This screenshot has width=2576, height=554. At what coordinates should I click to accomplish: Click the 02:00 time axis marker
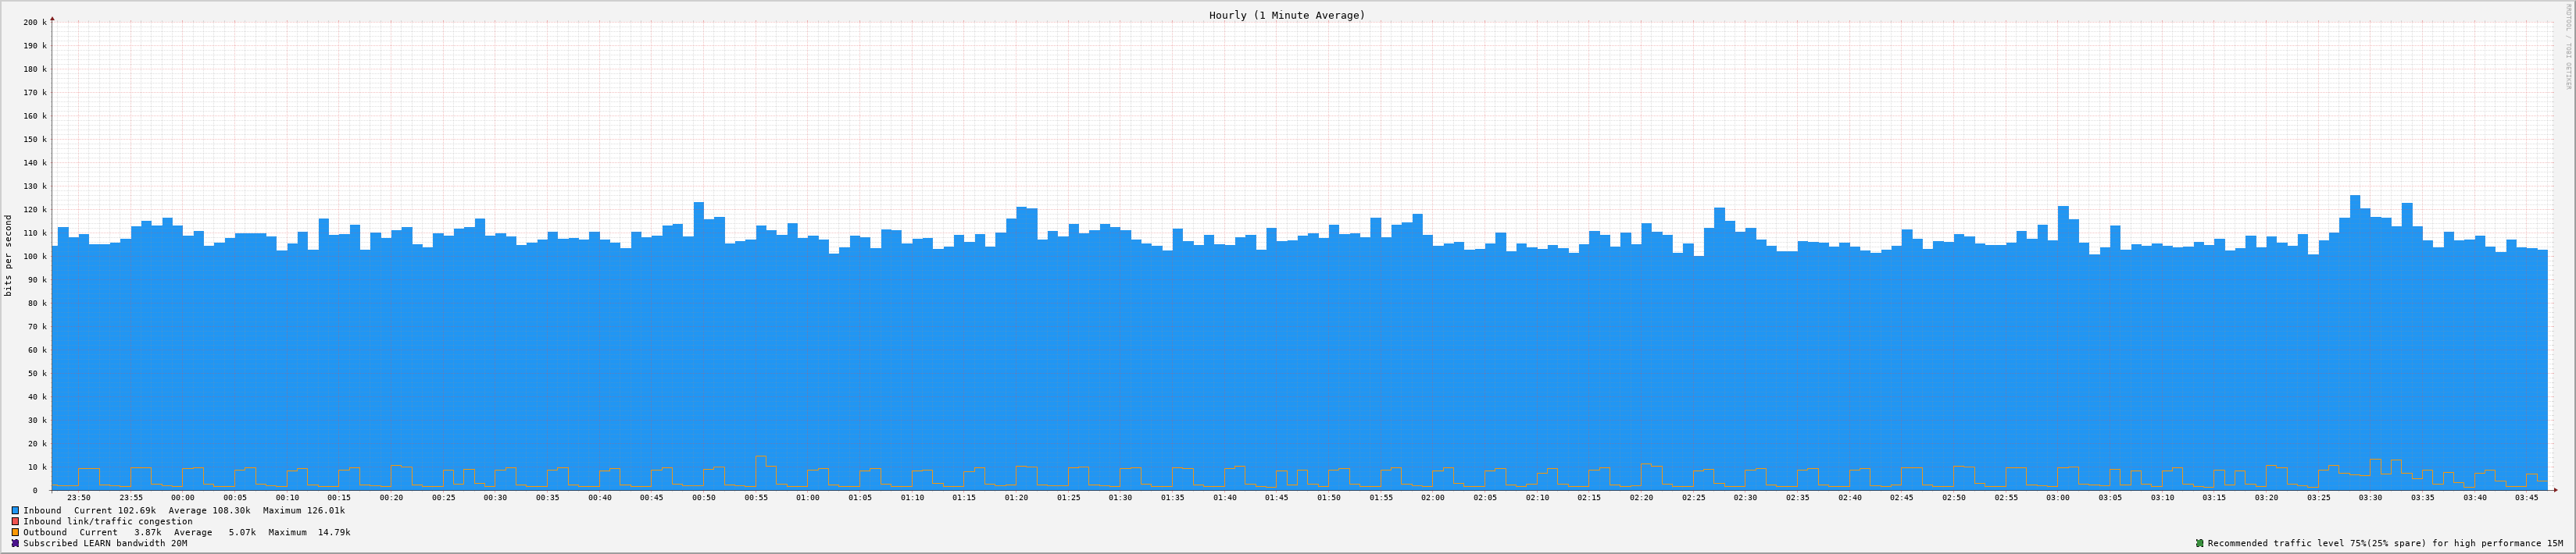coord(1432,497)
